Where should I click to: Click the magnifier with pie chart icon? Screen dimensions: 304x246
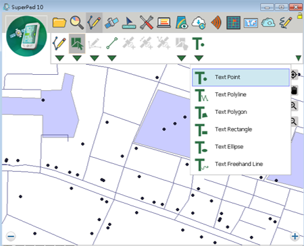pyautogui.click(x=76, y=23)
